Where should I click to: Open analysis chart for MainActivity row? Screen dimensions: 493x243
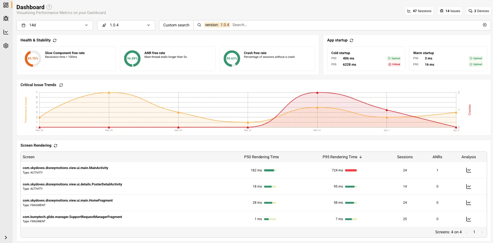pos(469,170)
